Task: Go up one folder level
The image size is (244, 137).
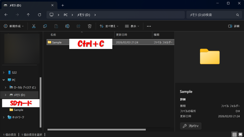Action: [x=28, y=15]
